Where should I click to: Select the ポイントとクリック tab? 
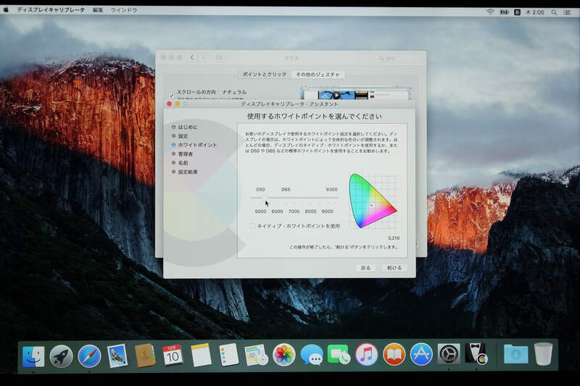[x=264, y=75]
